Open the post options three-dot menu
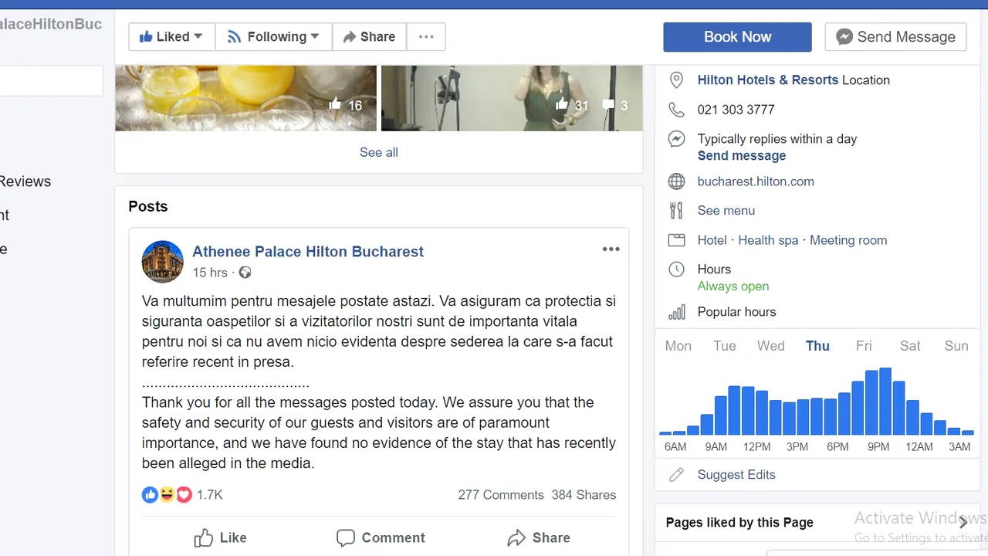The width and height of the screenshot is (988, 556). [x=611, y=249]
